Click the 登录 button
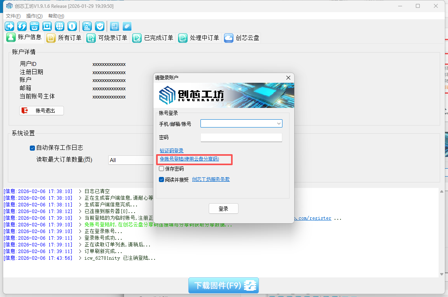Viewport: 448px width, 297px height. click(x=223, y=209)
